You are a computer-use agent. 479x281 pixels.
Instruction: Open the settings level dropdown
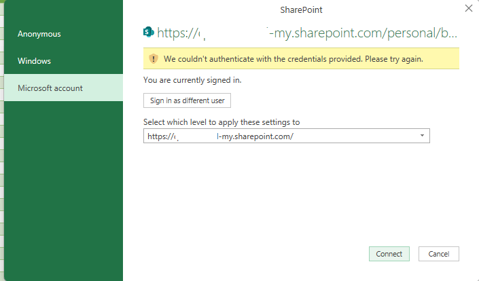pos(287,136)
